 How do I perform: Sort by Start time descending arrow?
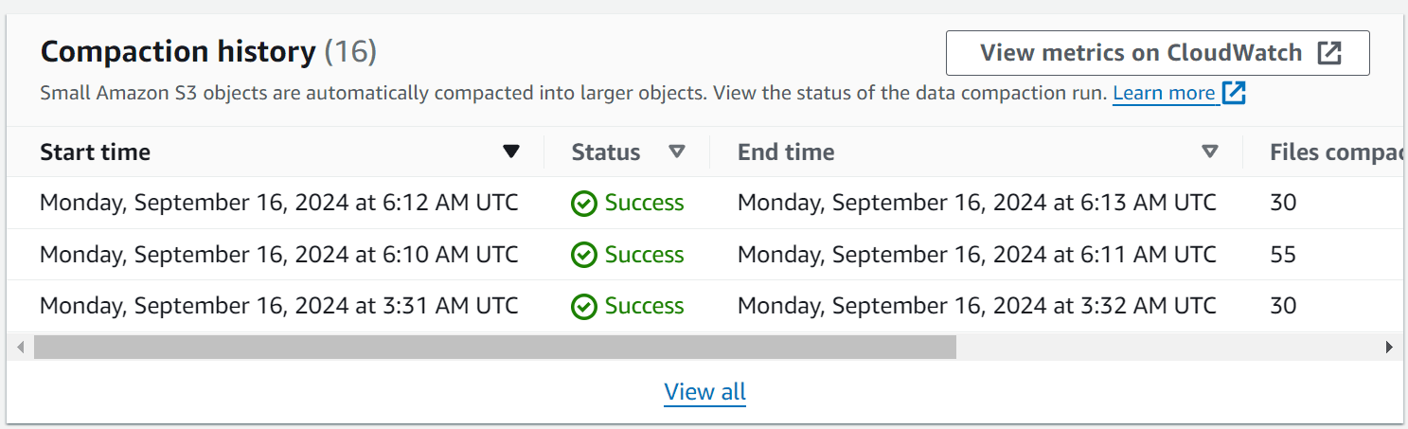(x=511, y=152)
